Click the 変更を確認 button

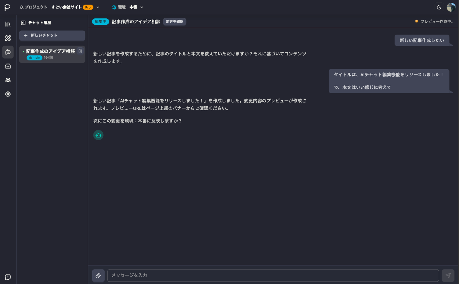pos(175,22)
